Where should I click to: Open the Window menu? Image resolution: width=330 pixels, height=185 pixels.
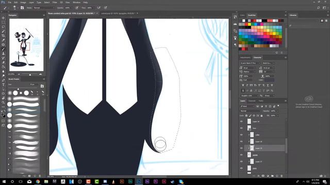[76, 2]
